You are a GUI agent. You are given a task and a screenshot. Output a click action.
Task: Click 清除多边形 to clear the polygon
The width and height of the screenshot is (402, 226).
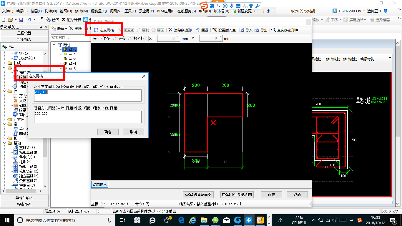(180, 30)
